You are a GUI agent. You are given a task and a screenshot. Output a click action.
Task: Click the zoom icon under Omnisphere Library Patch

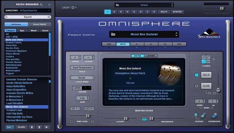130,78
